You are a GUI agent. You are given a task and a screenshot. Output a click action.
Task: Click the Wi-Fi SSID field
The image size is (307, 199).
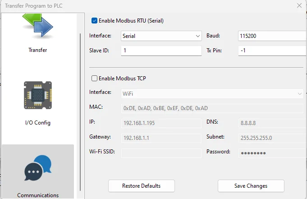161,153
